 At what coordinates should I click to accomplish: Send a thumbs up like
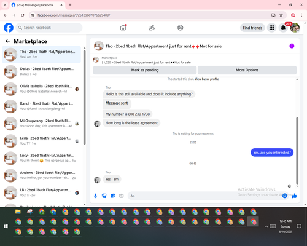point(294,196)
